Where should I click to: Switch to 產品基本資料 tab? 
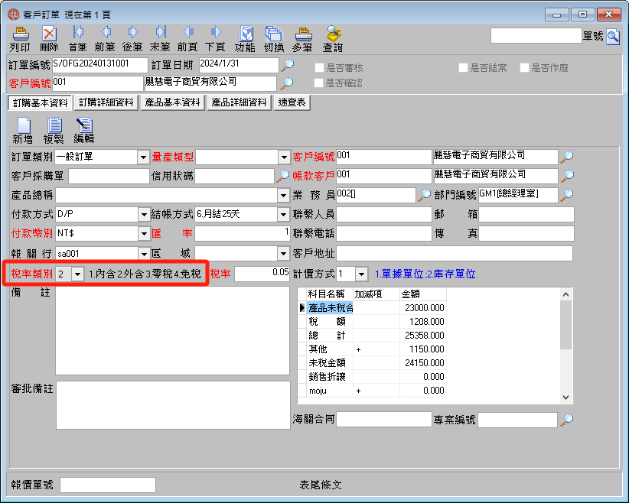pos(172,102)
